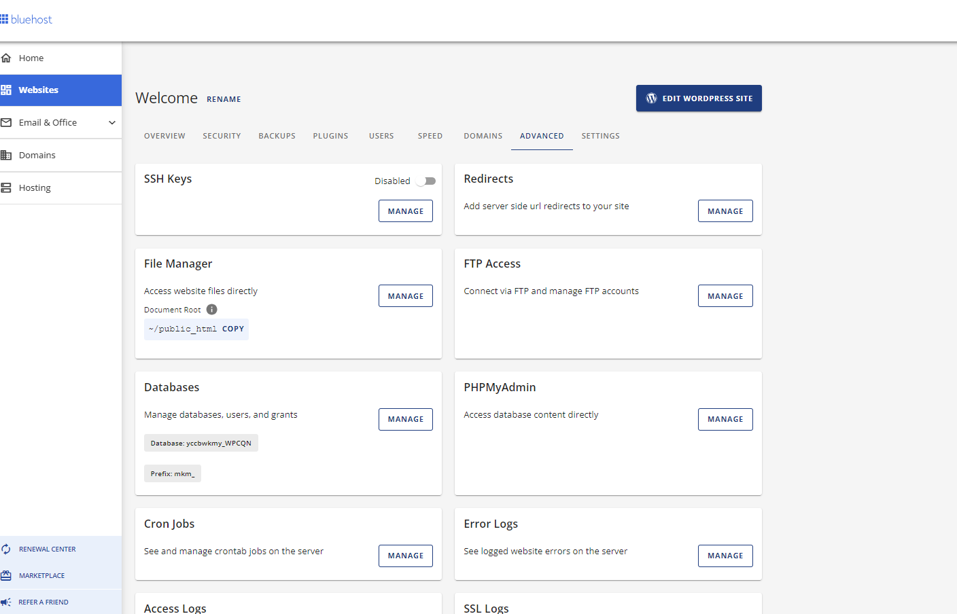
Task: Click the Document Root info icon
Action: tap(211, 309)
